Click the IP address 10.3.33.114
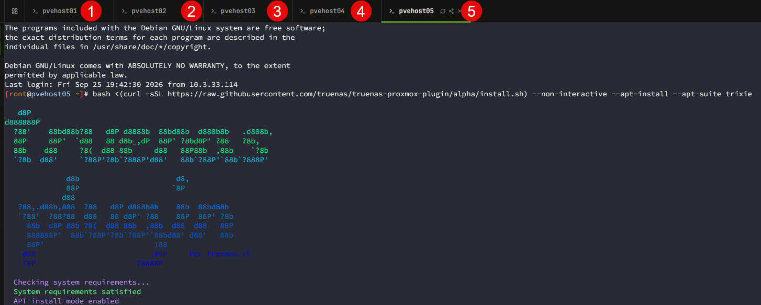 [x=212, y=85]
